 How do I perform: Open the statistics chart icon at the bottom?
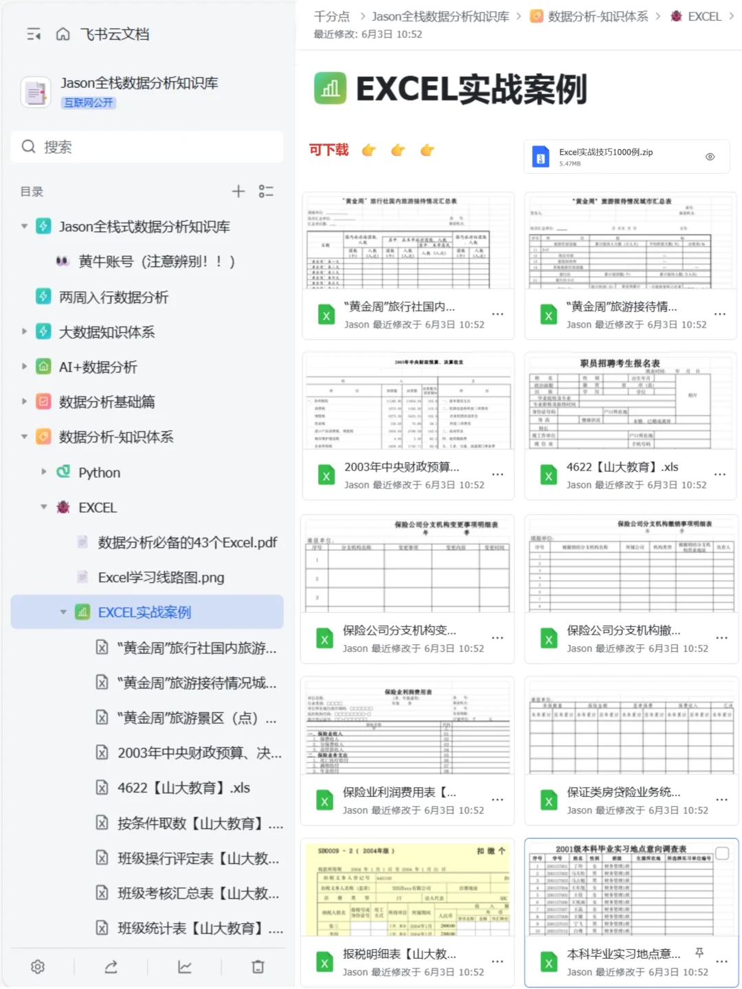pos(184,966)
